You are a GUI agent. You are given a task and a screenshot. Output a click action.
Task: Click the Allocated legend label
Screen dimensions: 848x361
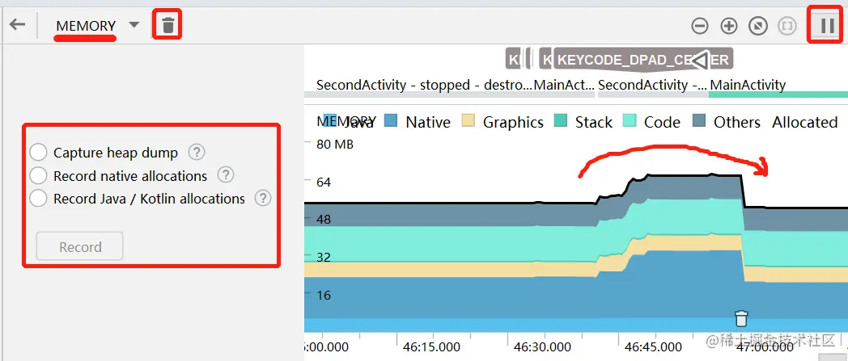(805, 123)
